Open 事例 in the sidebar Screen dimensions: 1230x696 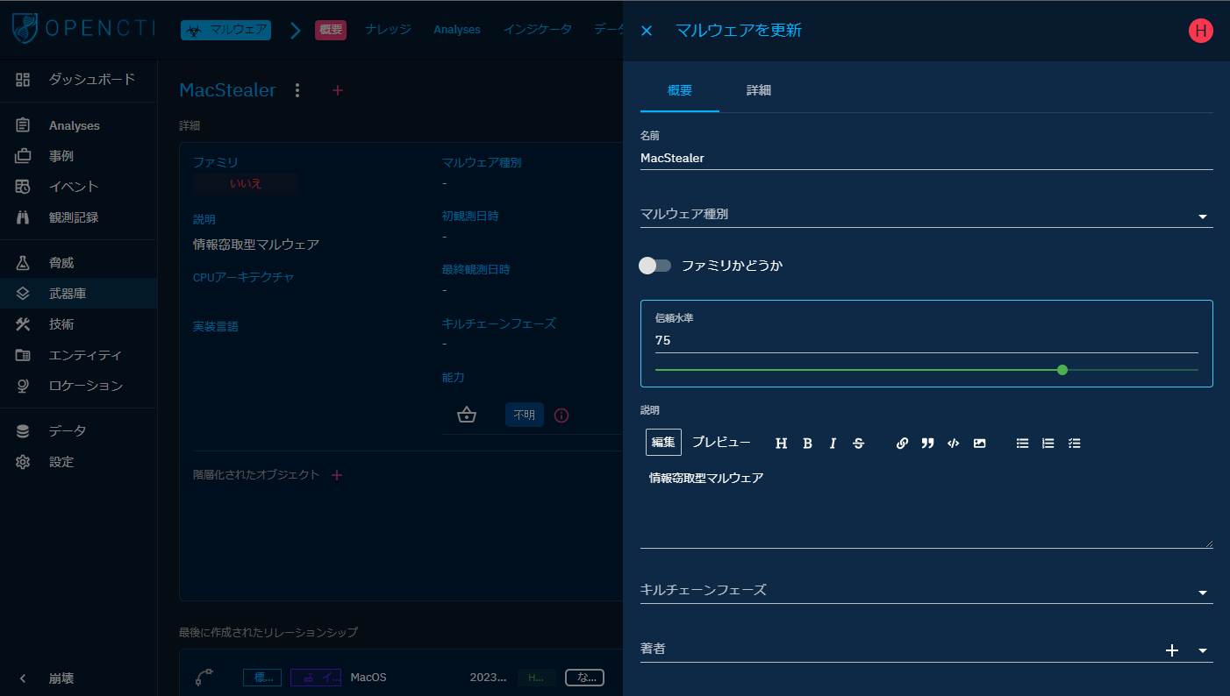point(79,156)
